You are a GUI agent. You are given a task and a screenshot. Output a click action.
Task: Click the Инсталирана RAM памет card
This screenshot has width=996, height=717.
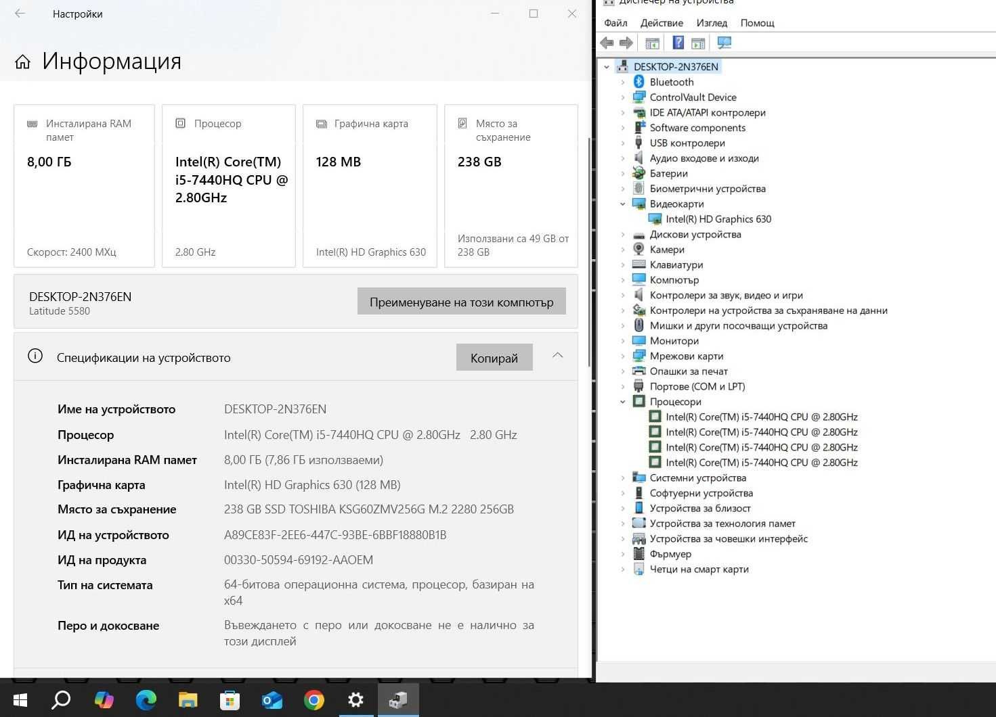pos(85,186)
